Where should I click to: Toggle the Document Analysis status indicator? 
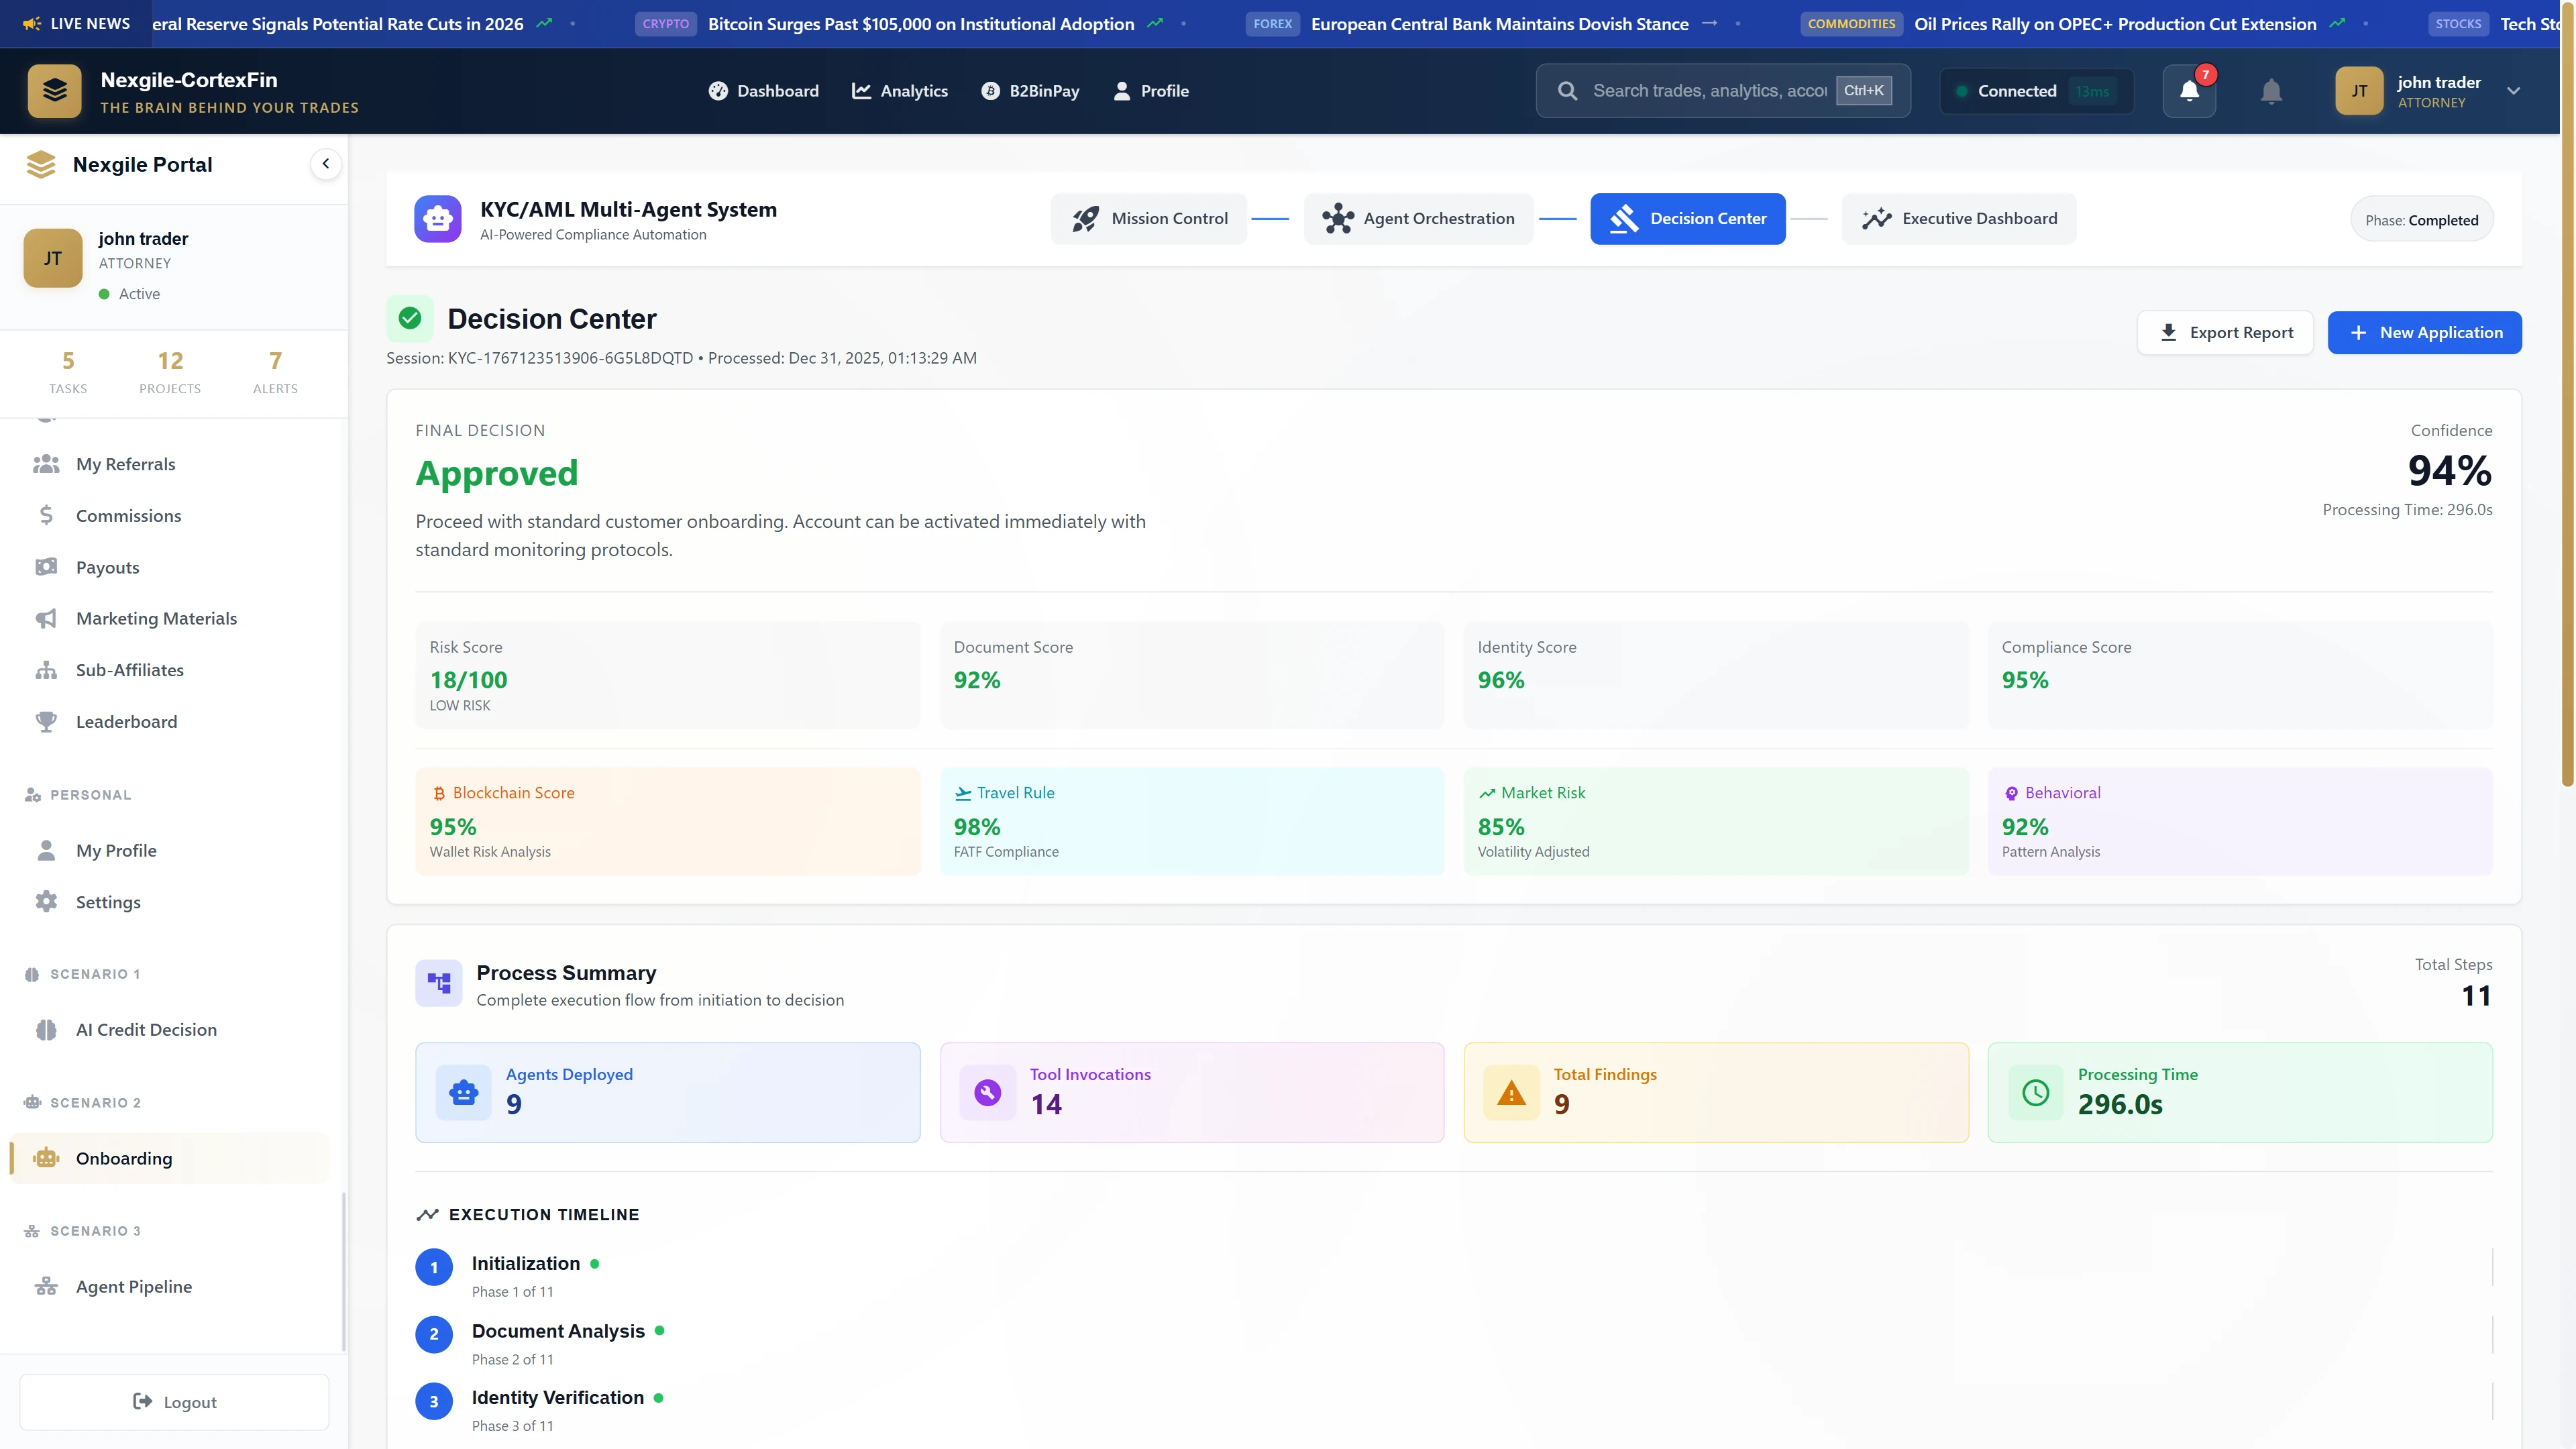(x=661, y=1331)
